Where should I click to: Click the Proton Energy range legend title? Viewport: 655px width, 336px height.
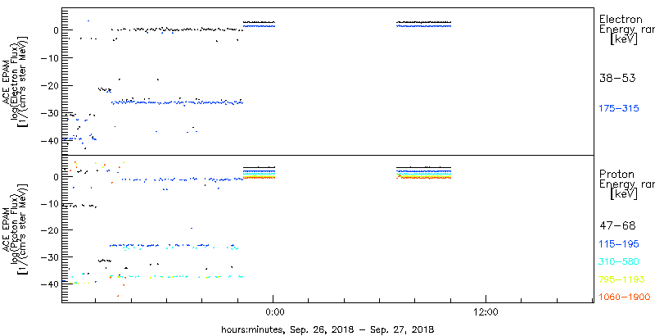(626, 184)
